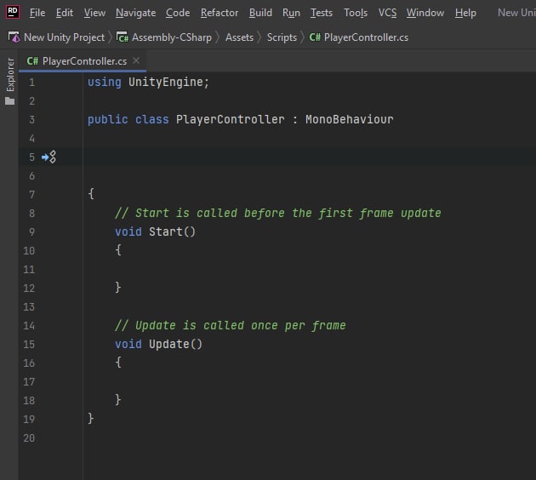
Task: Click the Start comment on line 8
Action: point(278,214)
